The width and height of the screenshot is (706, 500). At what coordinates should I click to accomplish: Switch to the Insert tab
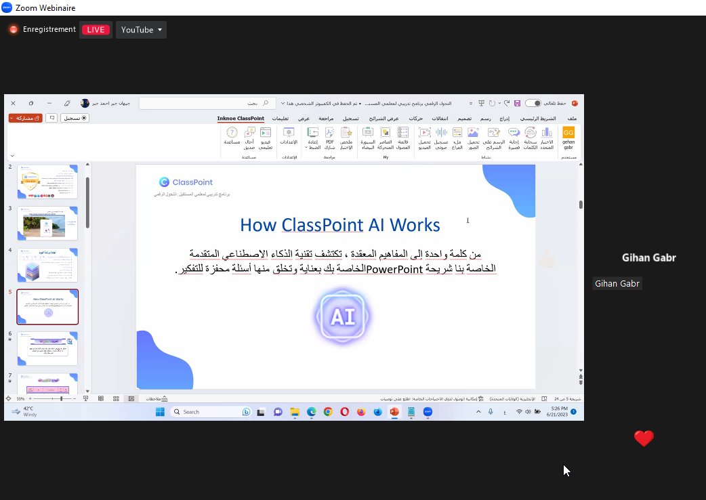coord(504,119)
